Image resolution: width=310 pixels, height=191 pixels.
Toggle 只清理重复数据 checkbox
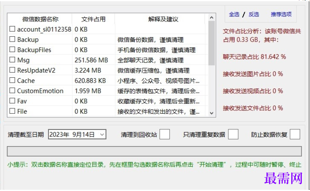(233, 134)
